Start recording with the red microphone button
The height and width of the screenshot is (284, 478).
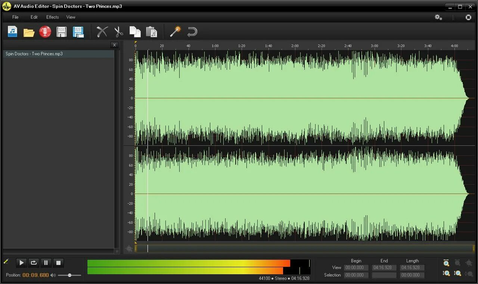(45, 32)
